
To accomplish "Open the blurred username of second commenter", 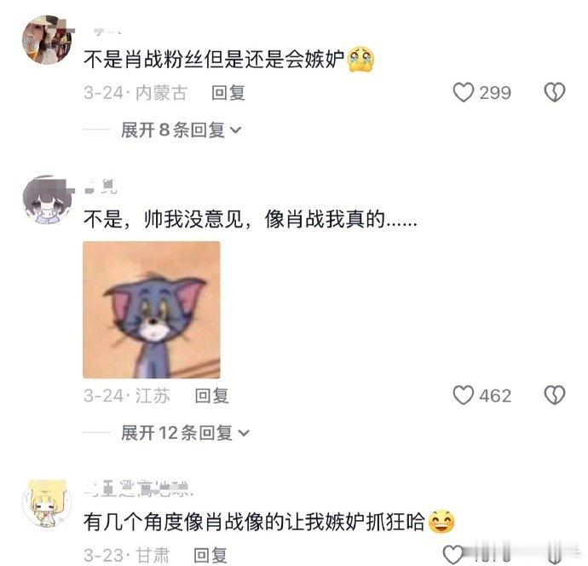I will (100, 187).
